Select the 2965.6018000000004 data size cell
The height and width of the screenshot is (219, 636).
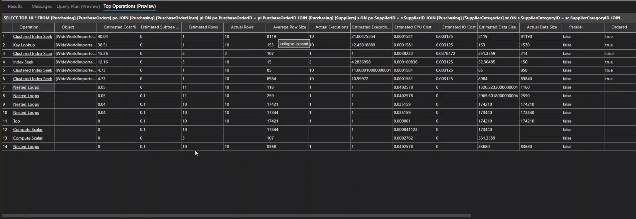[498, 96]
